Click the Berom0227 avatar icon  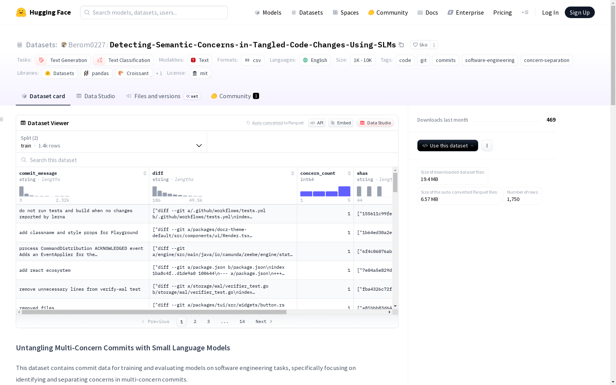(64, 45)
